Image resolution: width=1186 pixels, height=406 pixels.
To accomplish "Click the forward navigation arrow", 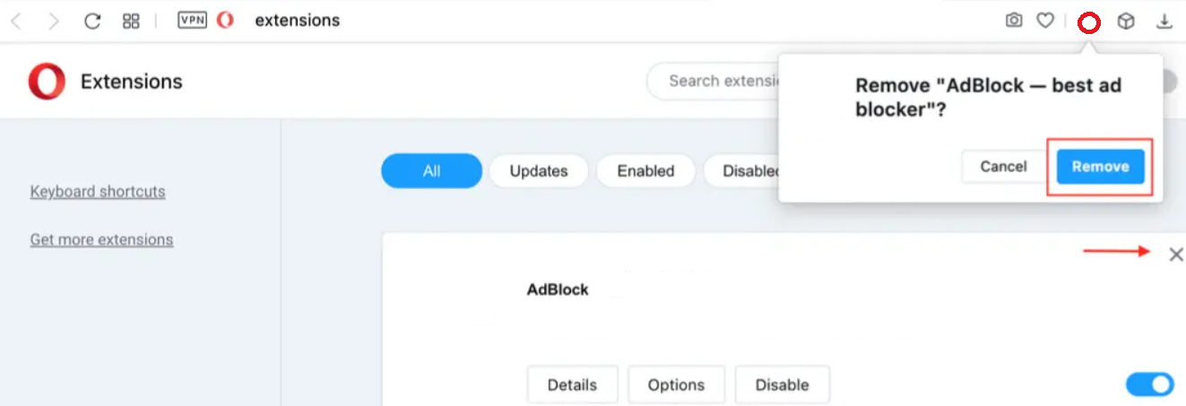I will [x=54, y=22].
